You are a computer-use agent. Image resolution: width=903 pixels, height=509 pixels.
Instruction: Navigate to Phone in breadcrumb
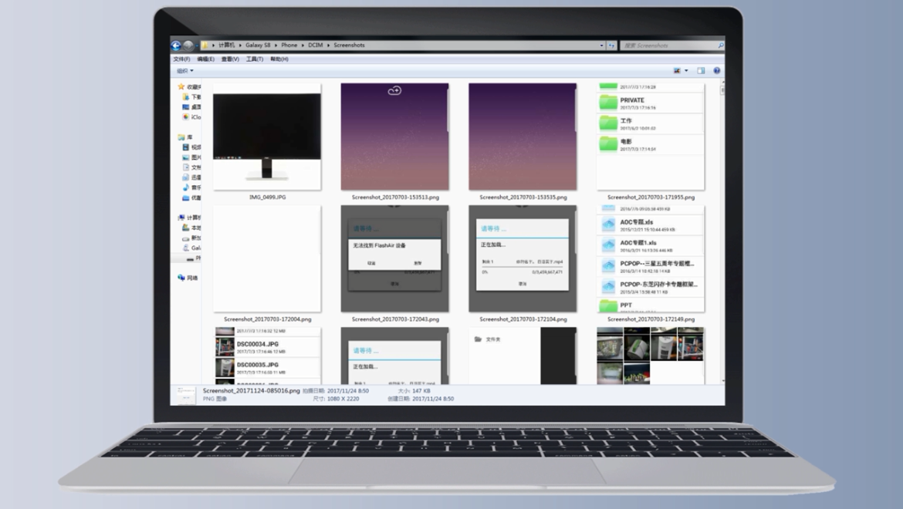coord(289,45)
